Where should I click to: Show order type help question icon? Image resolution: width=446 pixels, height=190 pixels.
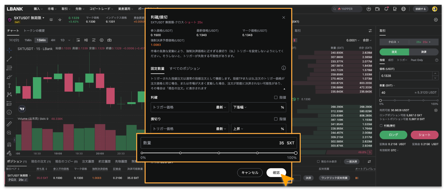pyautogui.click(x=437, y=60)
